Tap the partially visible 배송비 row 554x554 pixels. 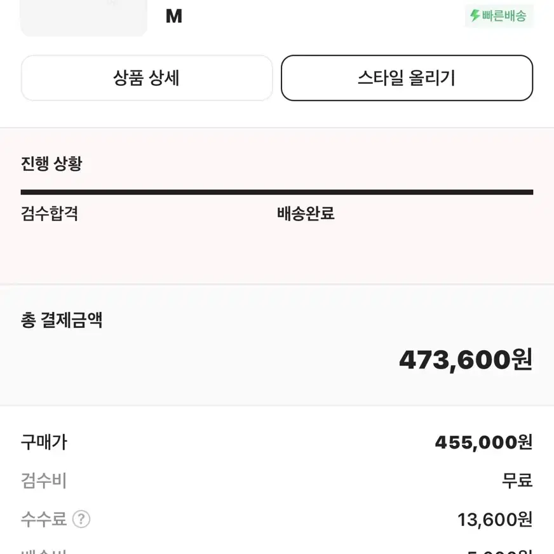click(x=277, y=551)
